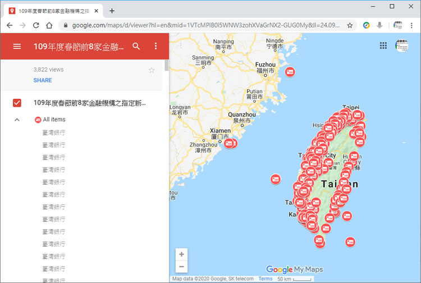Viewport: 421px width, 283px height.
Task: Click the Google account avatar on the map
Action: 402,46
